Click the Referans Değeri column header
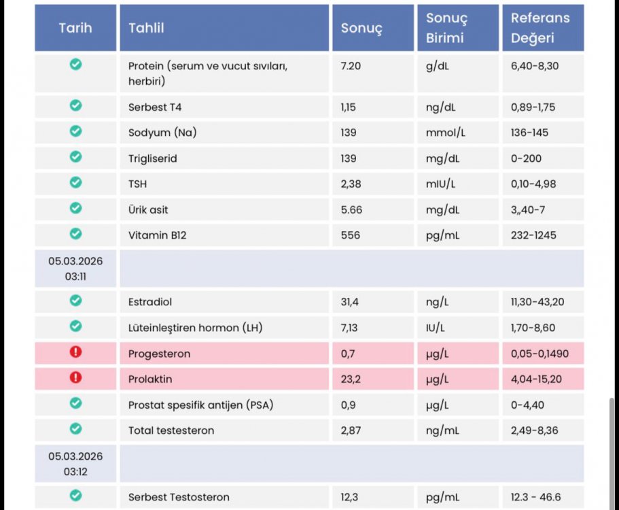This screenshot has height=510, width=619. (540, 28)
